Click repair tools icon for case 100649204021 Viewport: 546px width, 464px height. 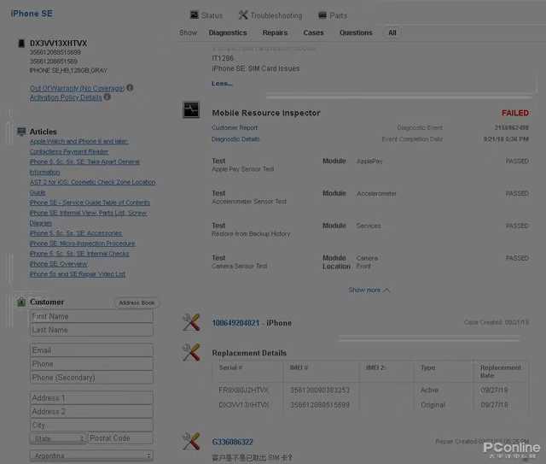(x=191, y=322)
